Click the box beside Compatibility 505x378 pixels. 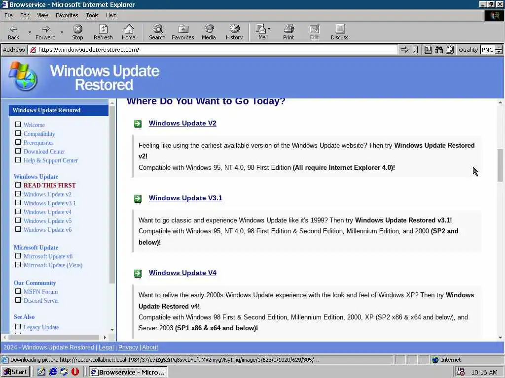[18, 133]
